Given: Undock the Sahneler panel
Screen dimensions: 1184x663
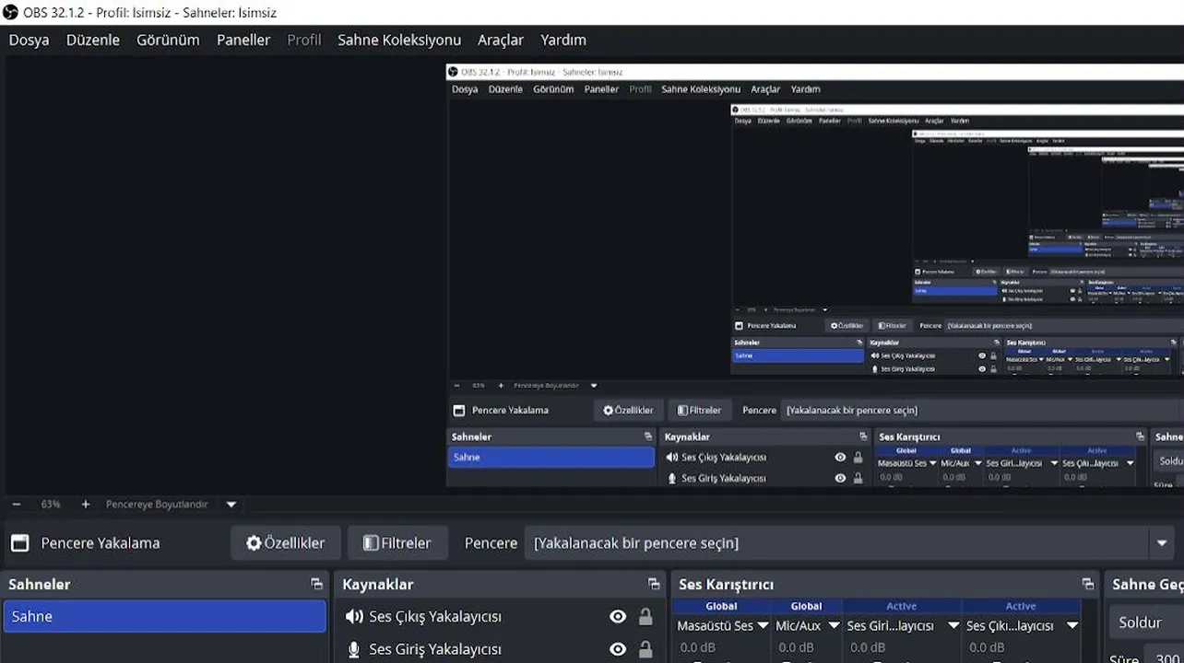Looking at the screenshot, I should (317, 584).
